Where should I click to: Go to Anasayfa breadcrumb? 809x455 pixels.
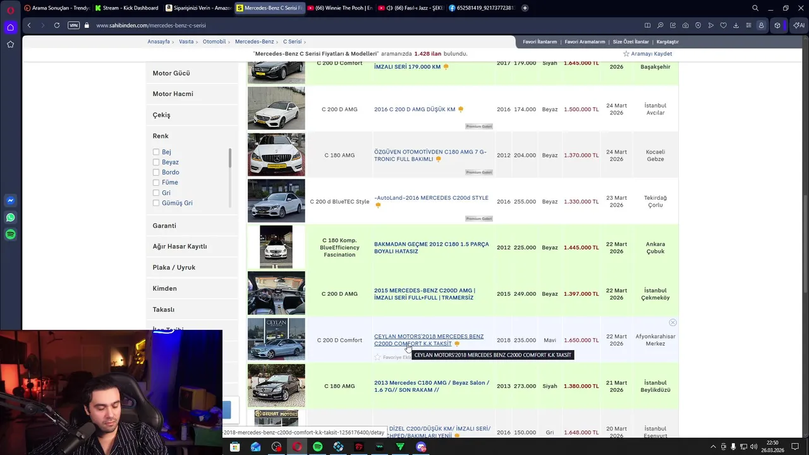(x=159, y=42)
